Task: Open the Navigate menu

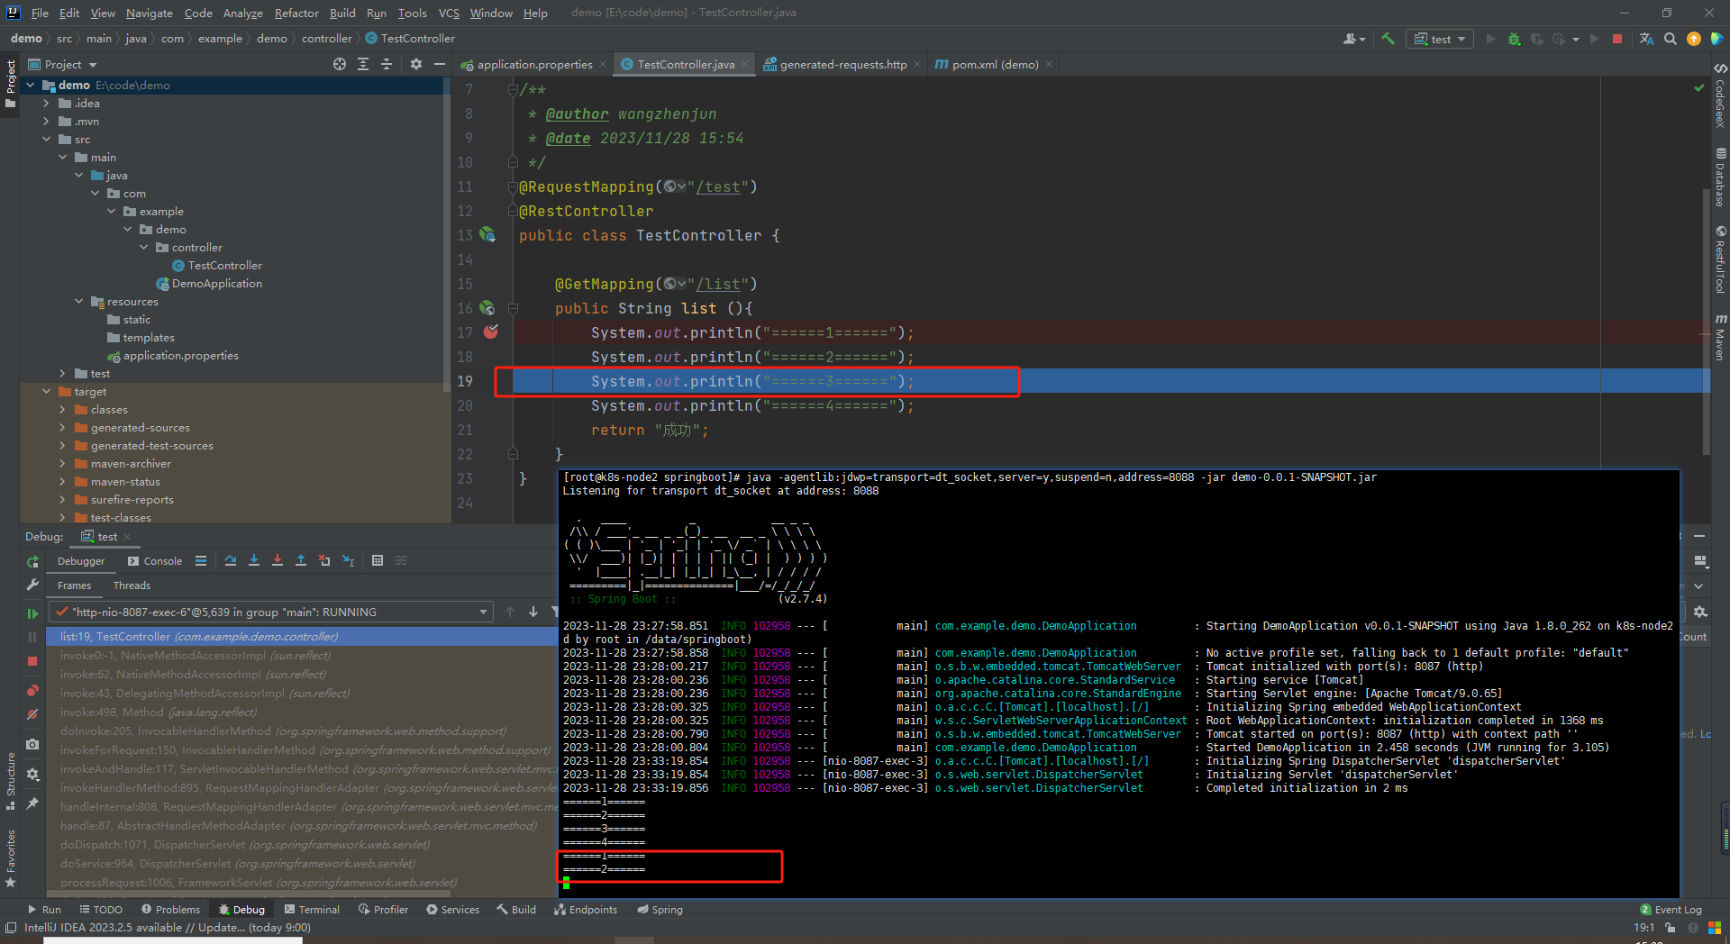Action: pyautogui.click(x=149, y=13)
